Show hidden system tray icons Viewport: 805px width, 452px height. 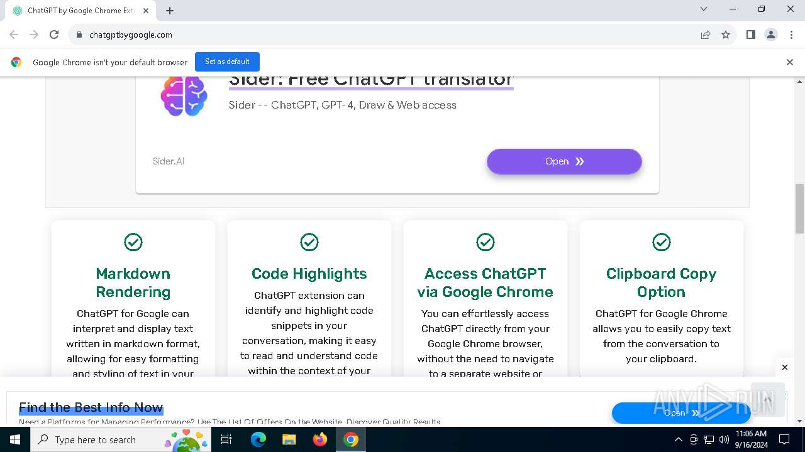[x=678, y=439]
